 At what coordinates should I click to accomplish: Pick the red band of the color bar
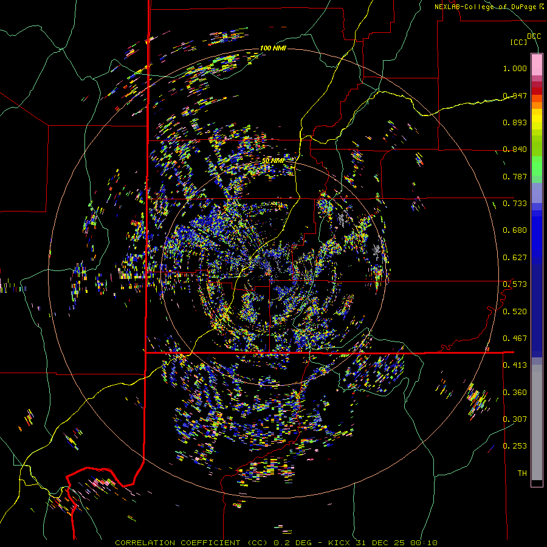(537, 91)
